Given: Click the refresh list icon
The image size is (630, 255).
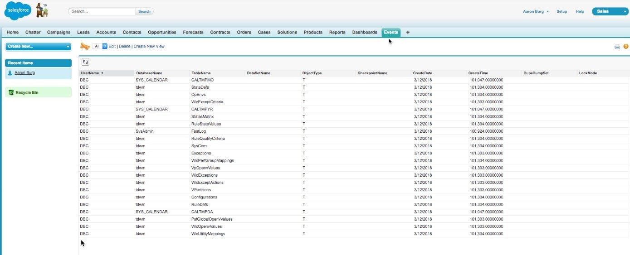Looking at the screenshot, I should tap(85, 62).
